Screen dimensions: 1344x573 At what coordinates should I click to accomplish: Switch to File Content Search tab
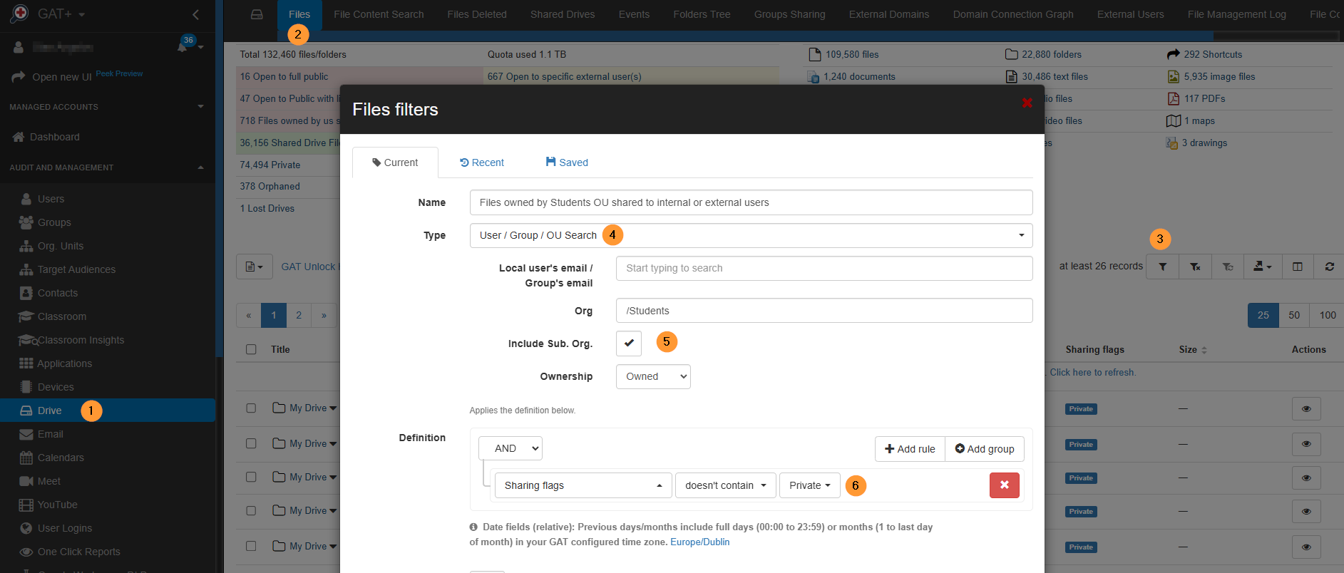click(x=379, y=14)
